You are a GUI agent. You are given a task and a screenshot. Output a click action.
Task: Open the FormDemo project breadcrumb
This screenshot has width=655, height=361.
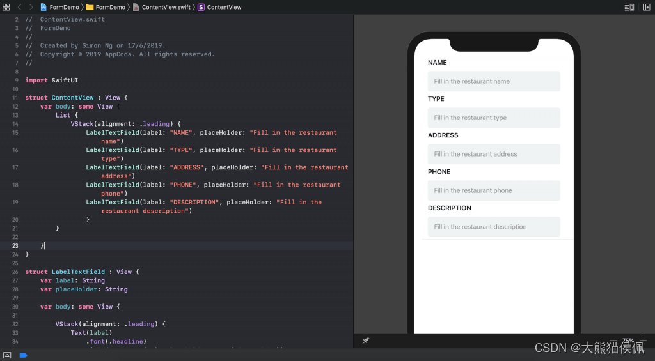[x=59, y=7]
